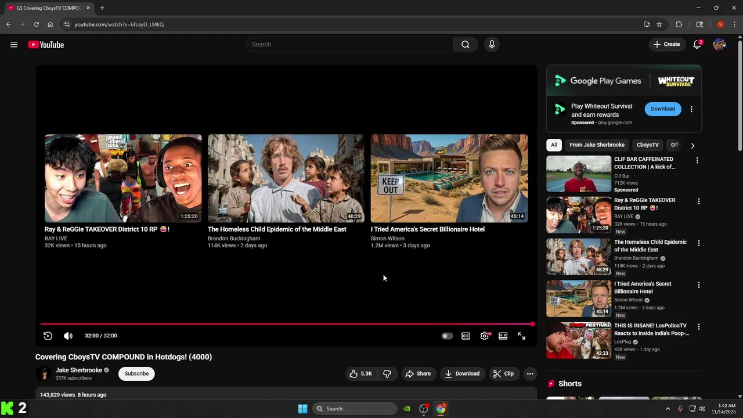Open Jake Sherbrooke channel avatar

pos(44,373)
